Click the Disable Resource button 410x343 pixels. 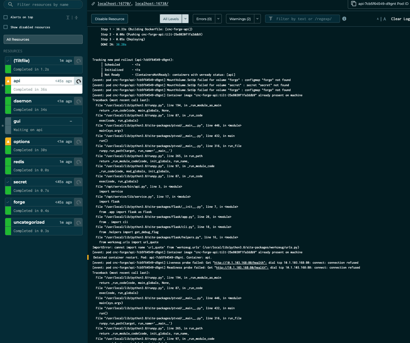(109, 19)
